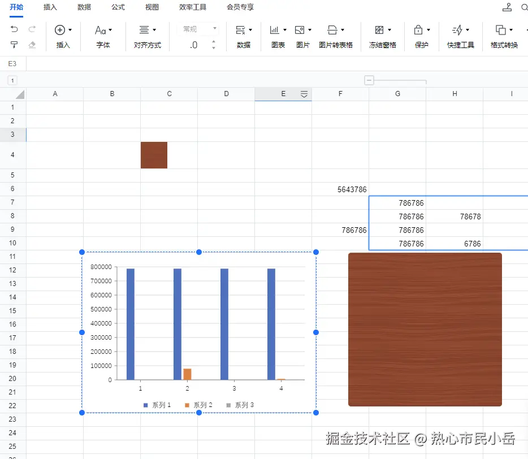Collapse the column group with minus button
Viewport: 528px width, 459px height.
click(x=369, y=80)
